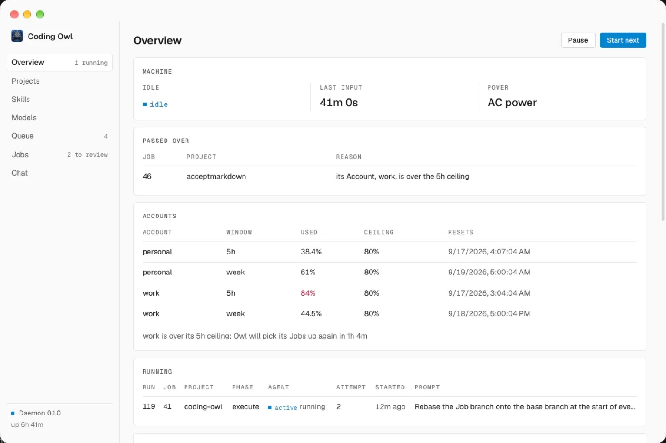
Task: Click reset time '9/18/2026, 5:00:04 PM'
Action: click(x=489, y=313)
